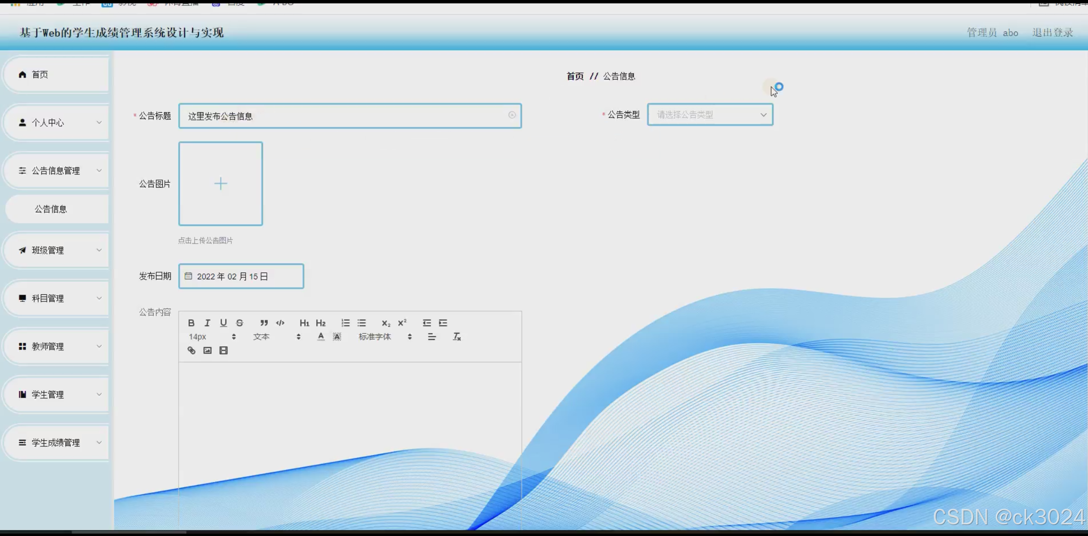
Task: Insert an image in the announcement content
Action: click(207, 350)
